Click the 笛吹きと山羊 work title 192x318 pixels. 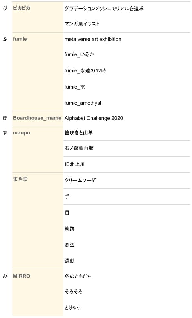(x=79, y=133)
